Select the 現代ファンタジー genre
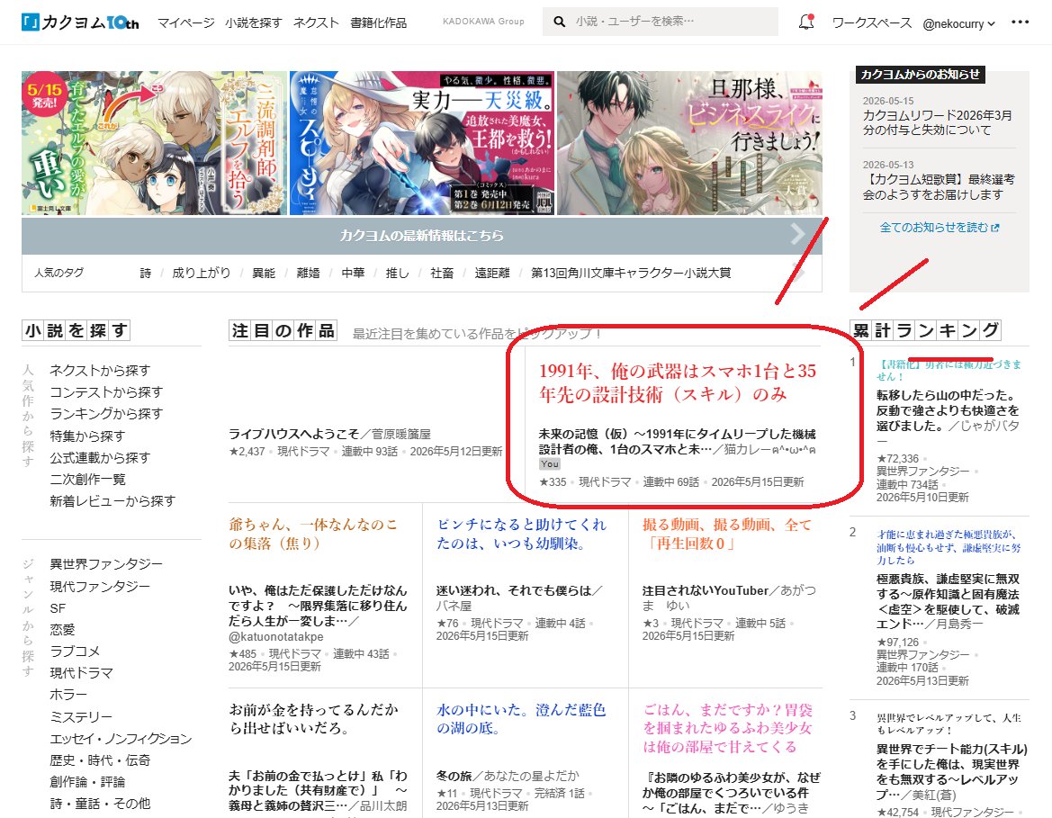Screen dimensions: 1052x818 coord(100,587)
